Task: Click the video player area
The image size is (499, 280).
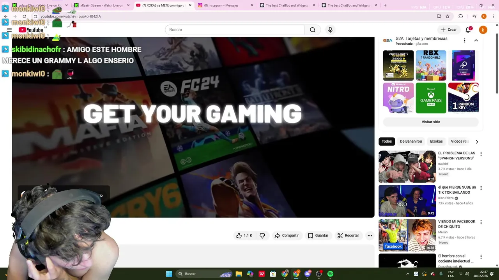Action: (x=193, y=127)
